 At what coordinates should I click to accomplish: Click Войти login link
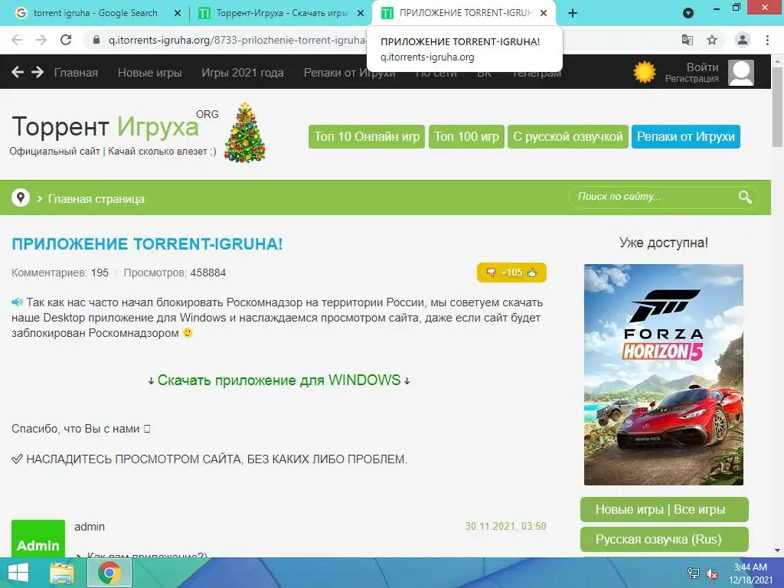[703, 67]
